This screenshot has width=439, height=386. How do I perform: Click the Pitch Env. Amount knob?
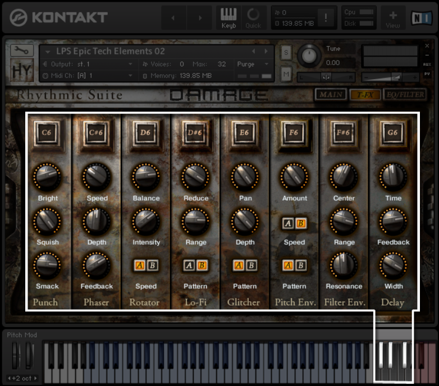coord(294,177)
